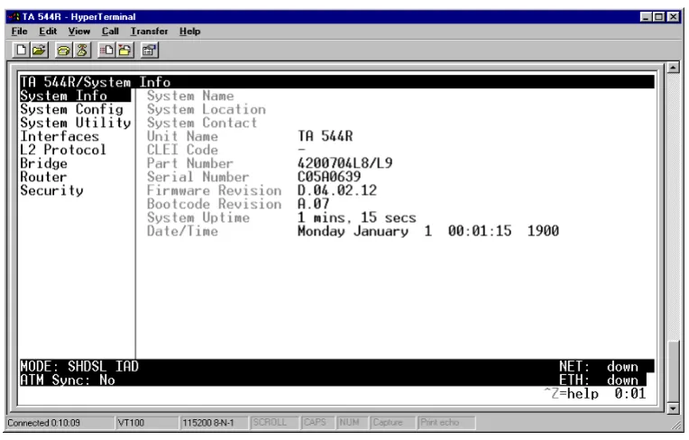Click the scrollbar up arrow
This screenshot has width=689, height=440.
[673, 68]
